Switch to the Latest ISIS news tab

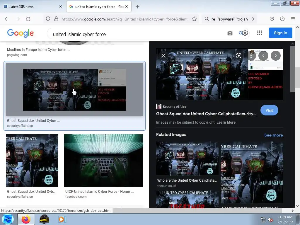[x=33, y=7]
